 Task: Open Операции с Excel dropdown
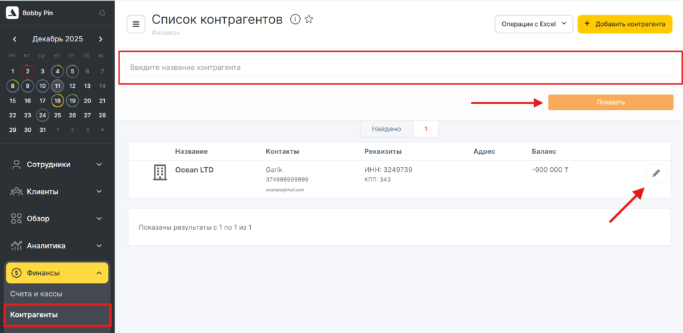[x=533, y=24]
